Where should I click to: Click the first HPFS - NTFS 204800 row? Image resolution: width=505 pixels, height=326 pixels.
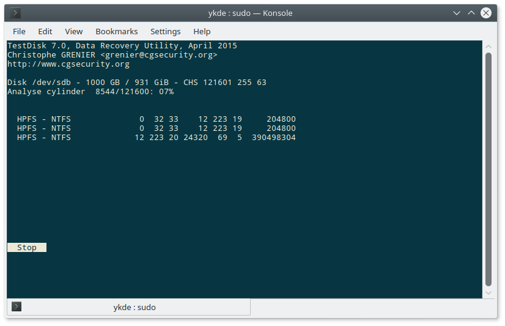click(156, 119)
